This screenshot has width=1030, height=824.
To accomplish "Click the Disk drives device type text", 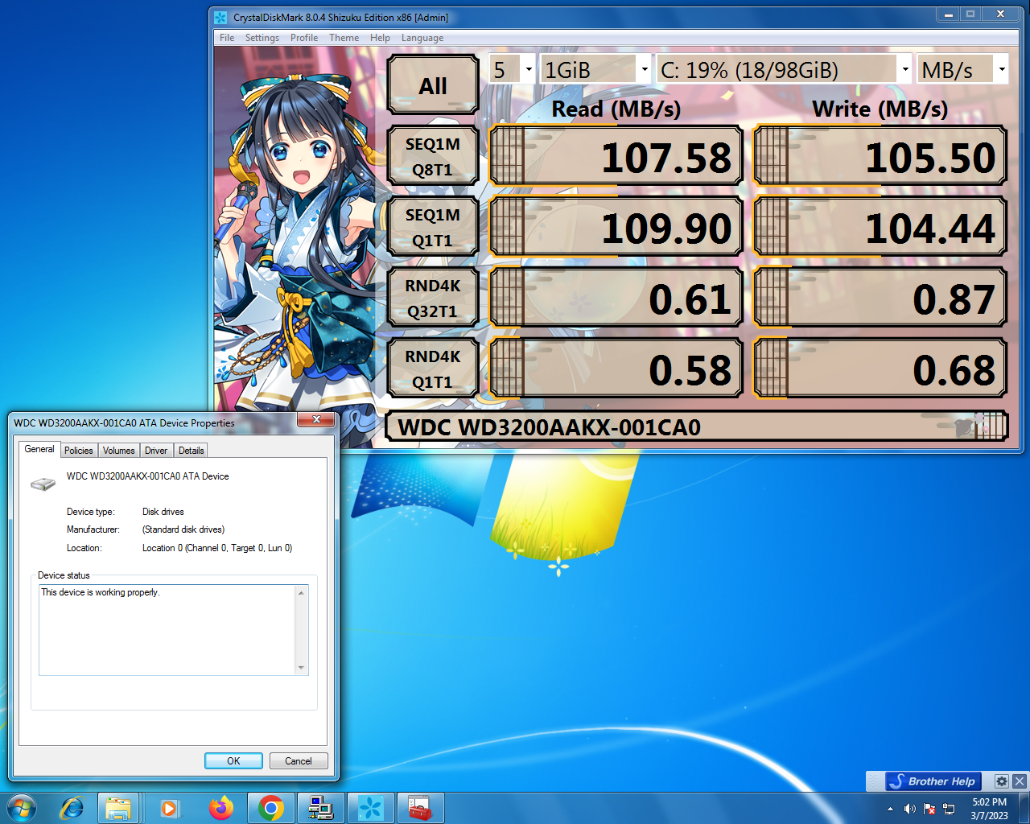I will [163, 512].
